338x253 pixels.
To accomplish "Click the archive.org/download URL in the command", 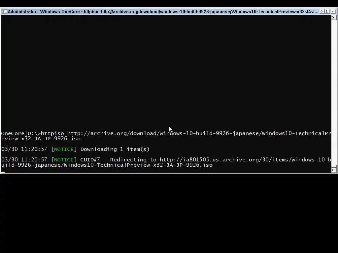I will [199, 133].
